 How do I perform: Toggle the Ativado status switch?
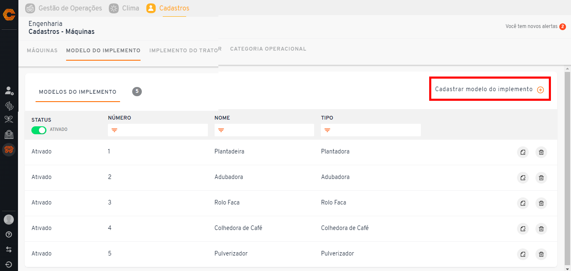(x=39, y=130)
